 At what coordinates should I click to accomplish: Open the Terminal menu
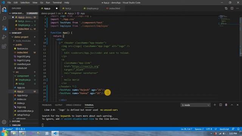point(57,3)
